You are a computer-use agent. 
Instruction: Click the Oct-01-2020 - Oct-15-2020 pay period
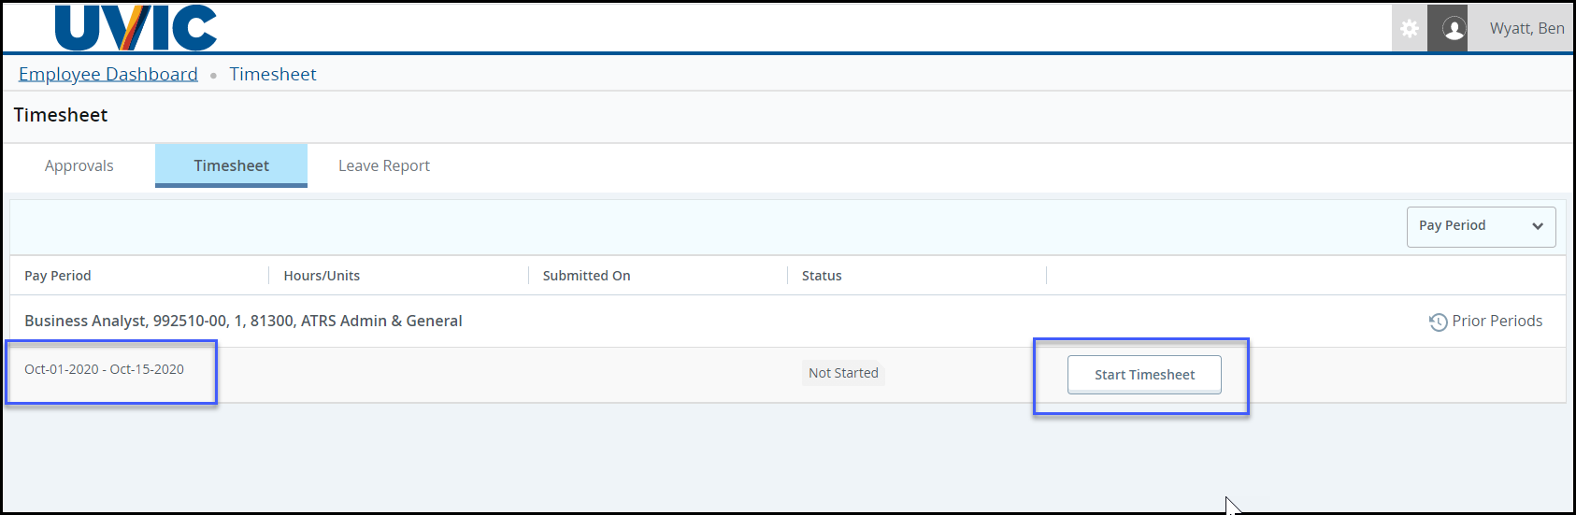tap(105, 370)
